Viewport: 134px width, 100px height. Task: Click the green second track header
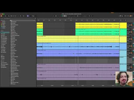tap(123, 32)
